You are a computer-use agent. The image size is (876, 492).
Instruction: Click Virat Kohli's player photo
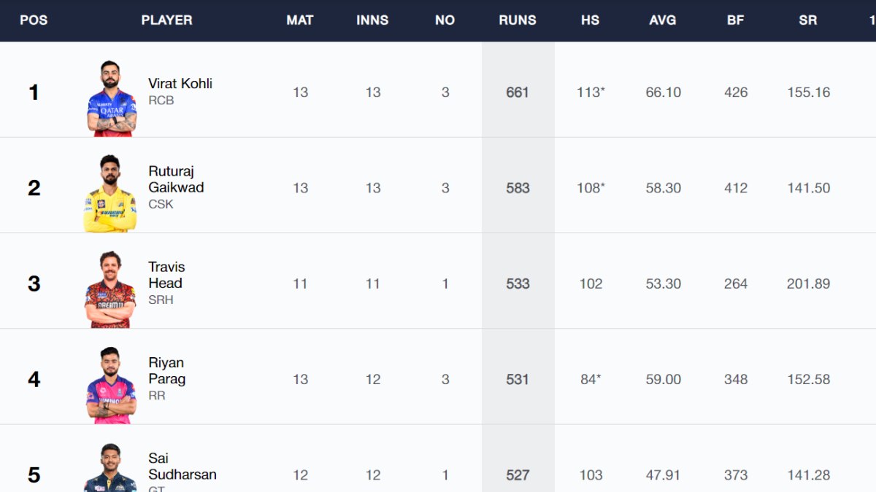pos(110,98)
